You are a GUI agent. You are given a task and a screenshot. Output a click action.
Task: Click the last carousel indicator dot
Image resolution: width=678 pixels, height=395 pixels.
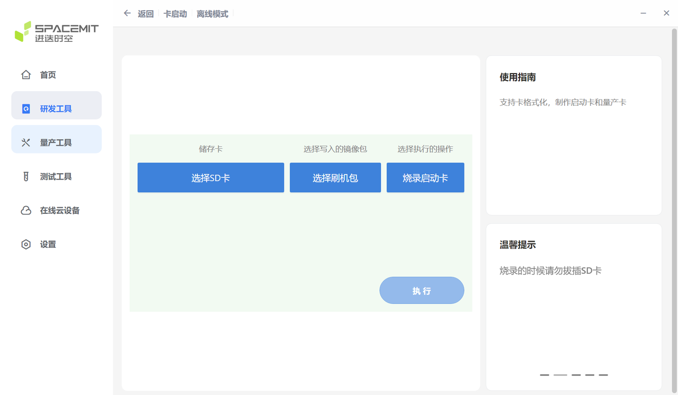click(603, 374)
